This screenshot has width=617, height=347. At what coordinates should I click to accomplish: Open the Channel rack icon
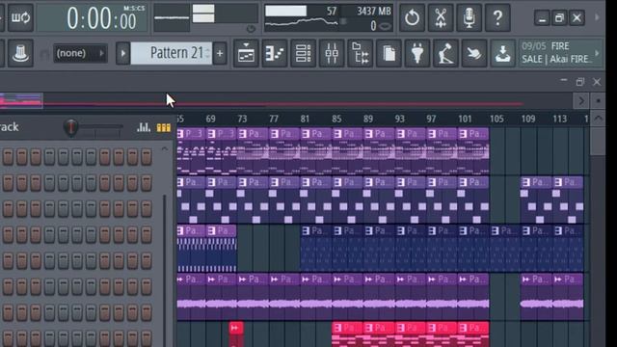point(303,53)
